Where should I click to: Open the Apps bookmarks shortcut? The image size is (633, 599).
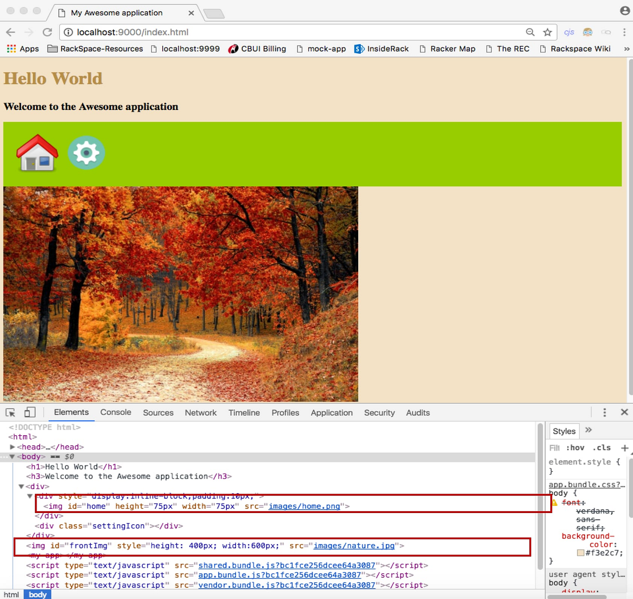pos(23,49)
